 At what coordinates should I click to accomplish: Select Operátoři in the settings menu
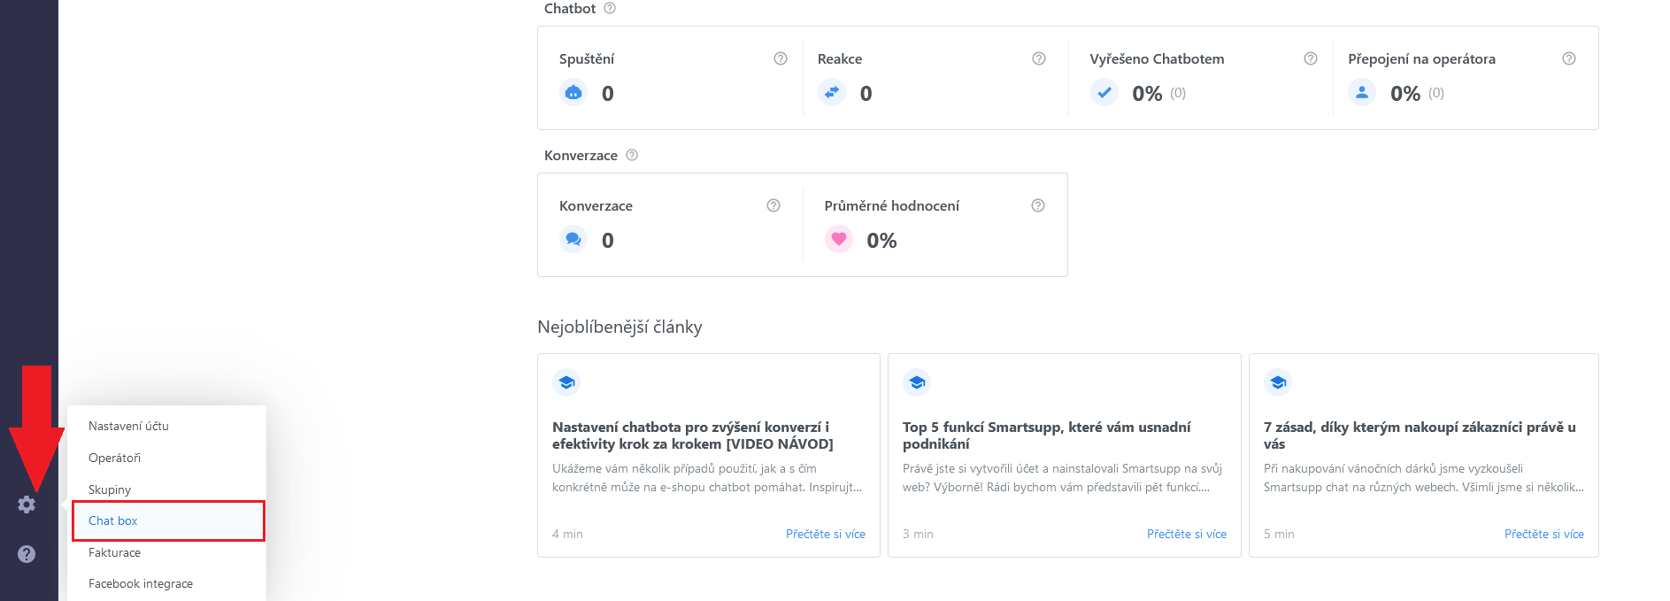[x=114, y=458]
